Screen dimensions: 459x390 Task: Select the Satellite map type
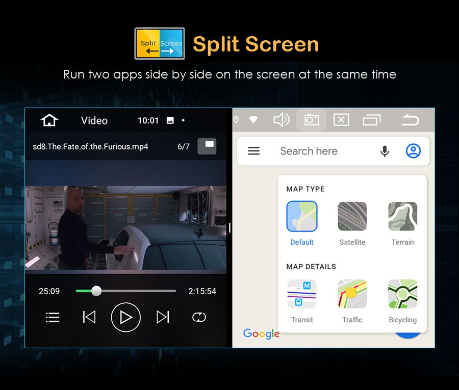[x=352, y=223]
